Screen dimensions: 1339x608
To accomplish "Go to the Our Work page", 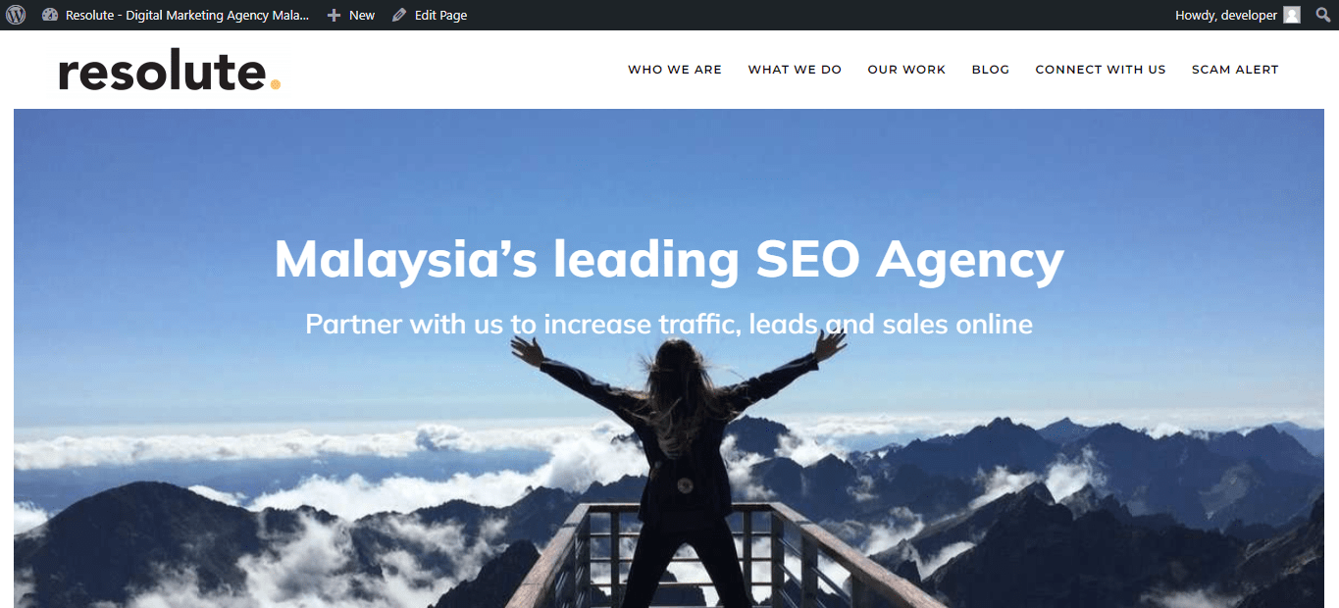I will (x=906, y=70).
